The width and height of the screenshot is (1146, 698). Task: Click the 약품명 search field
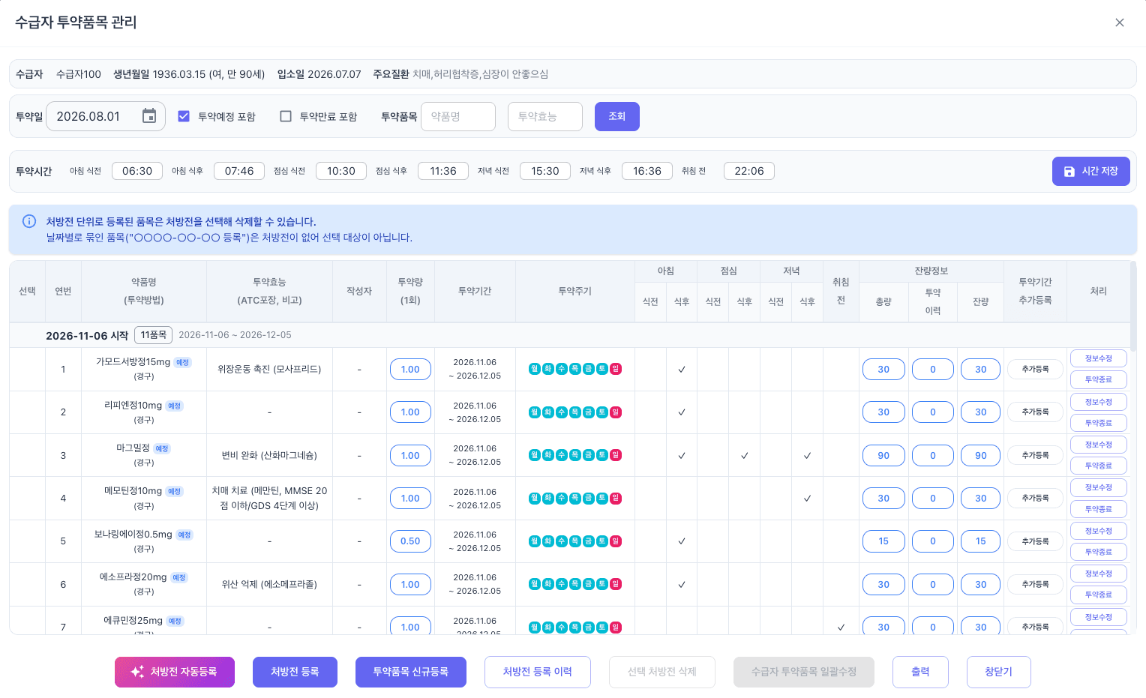(458, 116)
